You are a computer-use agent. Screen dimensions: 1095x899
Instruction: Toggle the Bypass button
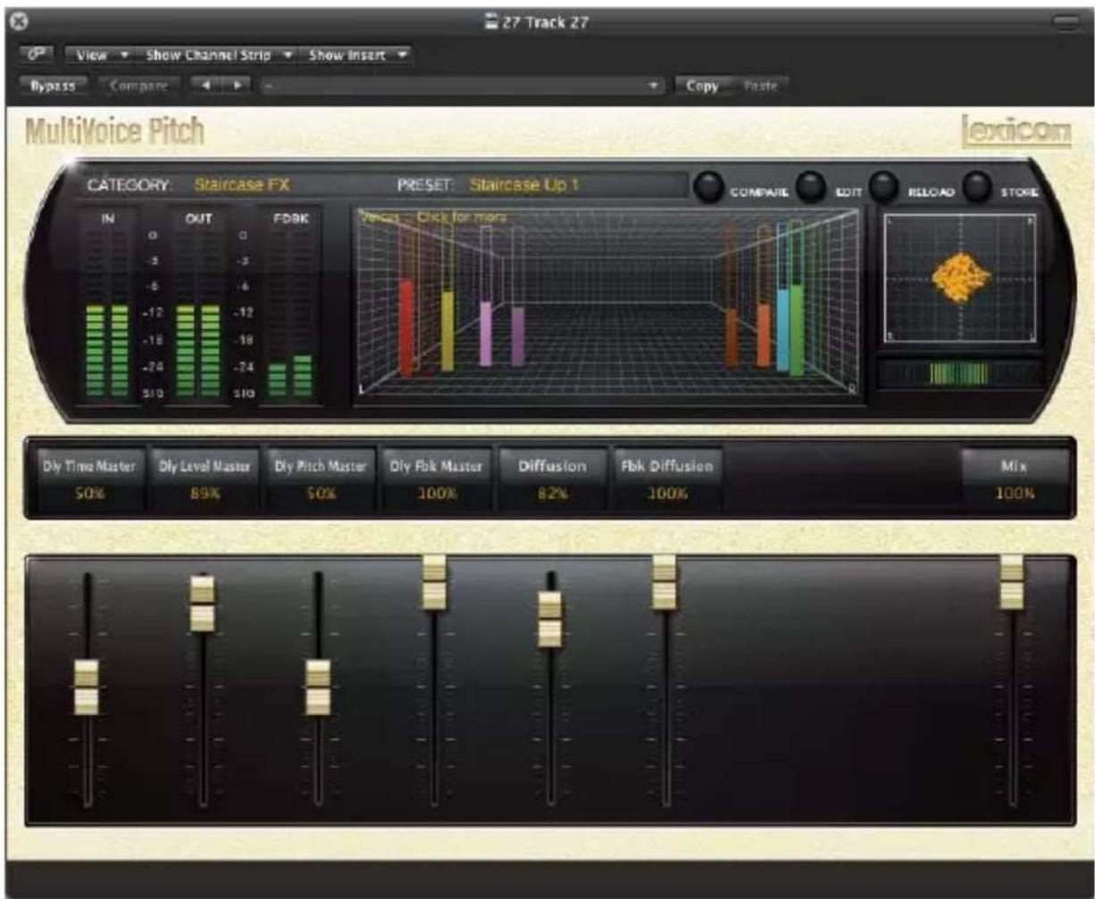pos(54,86)
